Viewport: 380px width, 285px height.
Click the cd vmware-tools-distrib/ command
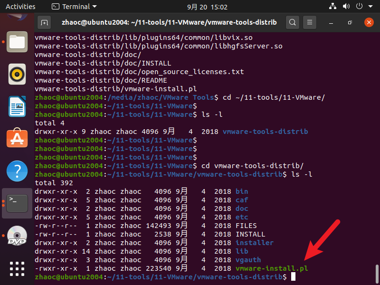pos(252,166)
